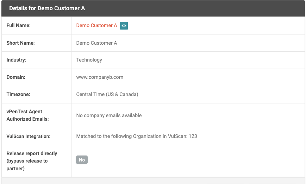Click the Central Time (US & Canada) value
Screen dimensions: 306x184
pyautogui.click(x=107, y=95)
